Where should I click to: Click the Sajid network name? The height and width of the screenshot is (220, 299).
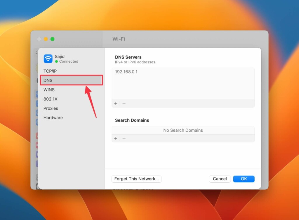(x=60, y=57)
